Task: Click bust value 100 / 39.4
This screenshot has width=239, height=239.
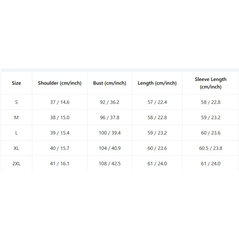Action: 110,133
